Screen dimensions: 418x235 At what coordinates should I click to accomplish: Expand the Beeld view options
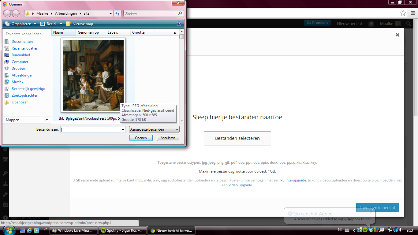[x=61, y=24]
